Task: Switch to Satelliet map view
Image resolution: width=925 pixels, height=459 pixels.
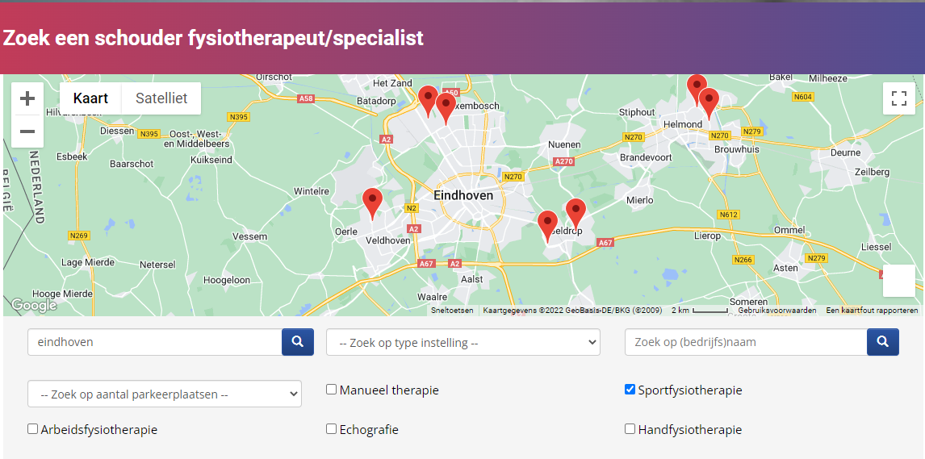Action: pyautogui.click(x=161, y=98)
